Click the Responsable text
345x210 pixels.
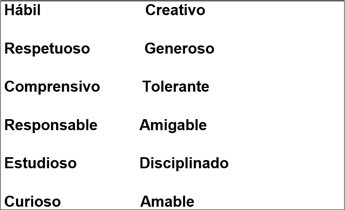pos(51,125)
